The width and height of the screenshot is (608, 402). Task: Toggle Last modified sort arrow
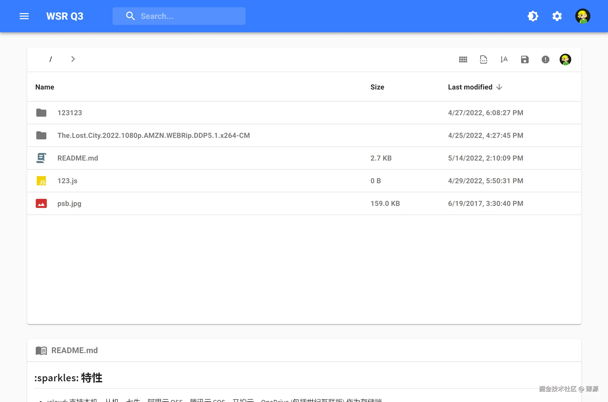point(499,87)
